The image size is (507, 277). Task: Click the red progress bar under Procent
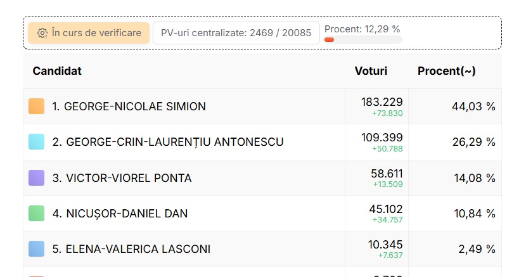click(329, 40)
